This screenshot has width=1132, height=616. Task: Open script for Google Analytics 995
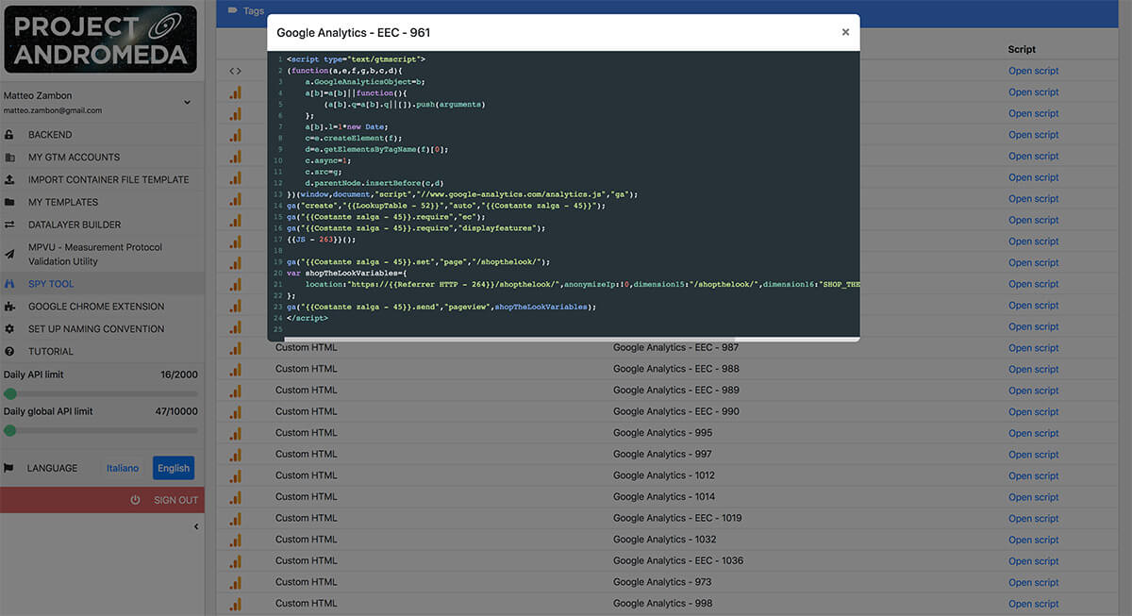(1034, 434)
